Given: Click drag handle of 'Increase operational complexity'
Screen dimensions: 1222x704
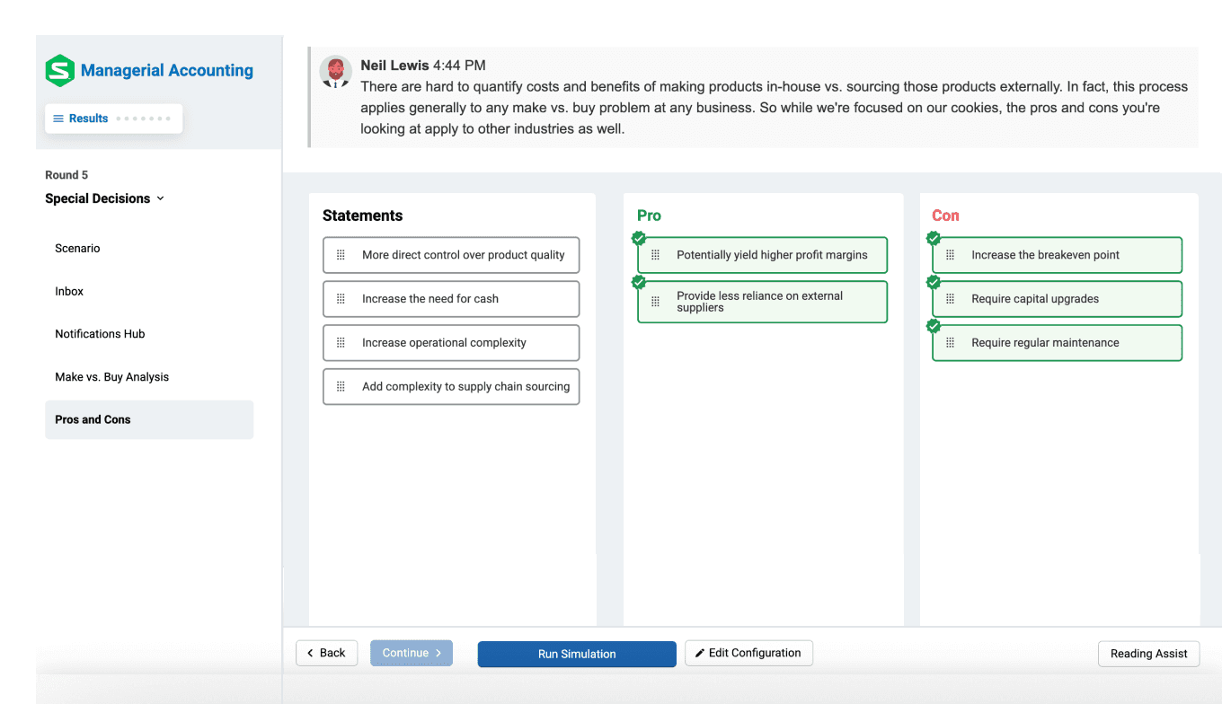Looking at the screenshot, I should click(341, 343).
